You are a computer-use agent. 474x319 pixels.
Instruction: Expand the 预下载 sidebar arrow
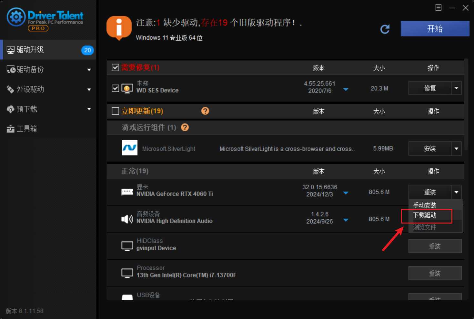point(89,109)
